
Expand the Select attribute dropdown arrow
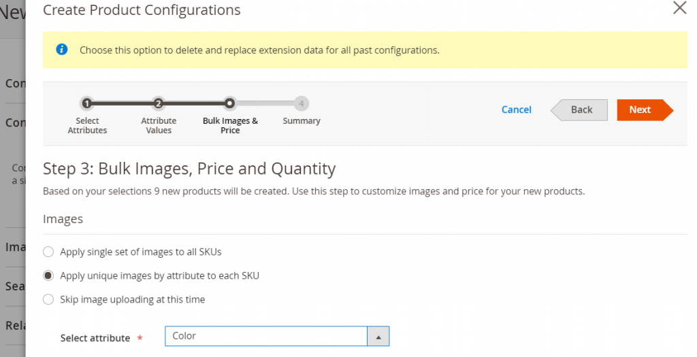pyautogui.click(x=378, y=337)
